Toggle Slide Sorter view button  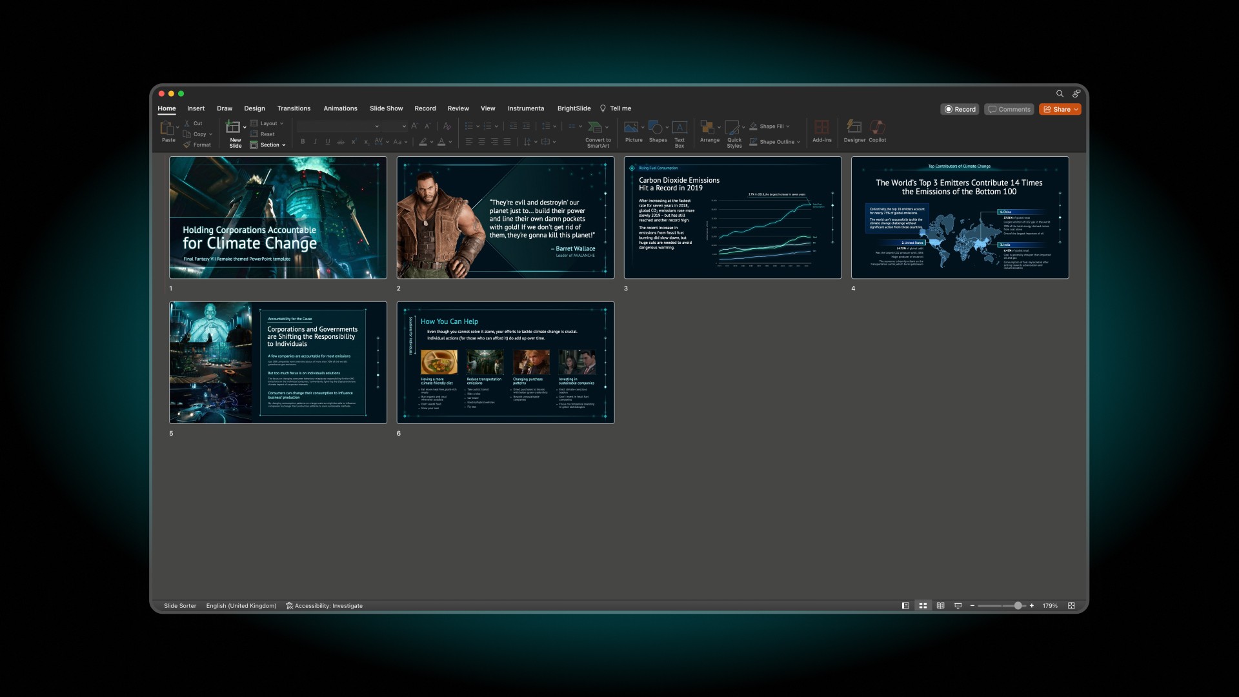pyautogui.click(x=923, y=606)
